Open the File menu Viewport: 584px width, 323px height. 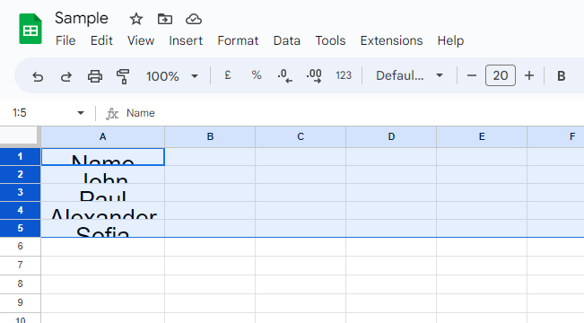point(65,40)
